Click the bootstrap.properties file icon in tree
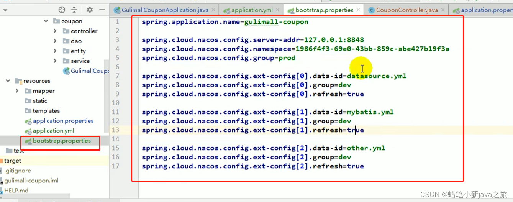513x202 pixels. (28, 141)
